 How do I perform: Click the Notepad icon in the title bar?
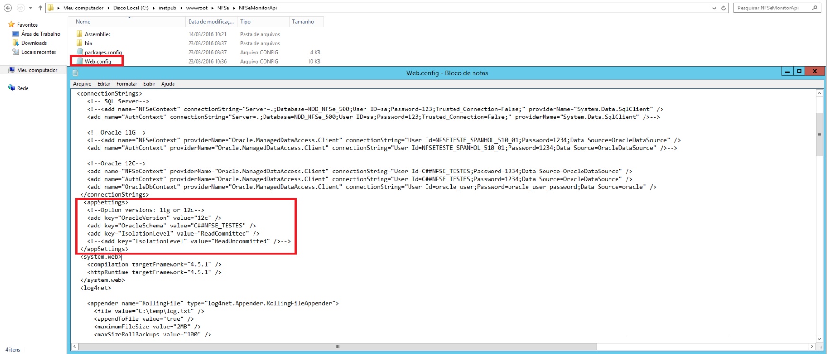pyautogui.click(x=75, y=73)
